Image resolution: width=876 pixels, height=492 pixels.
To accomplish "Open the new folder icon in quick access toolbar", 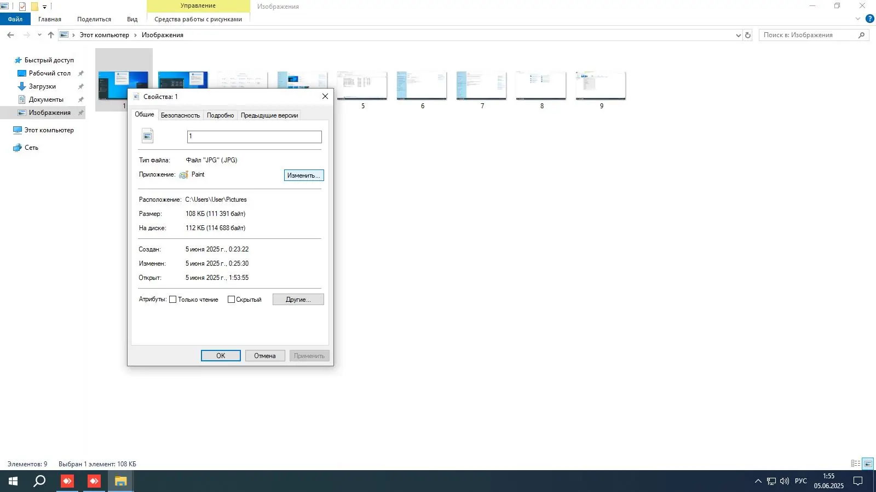I will pyautogui.click(x=34, y=5).
